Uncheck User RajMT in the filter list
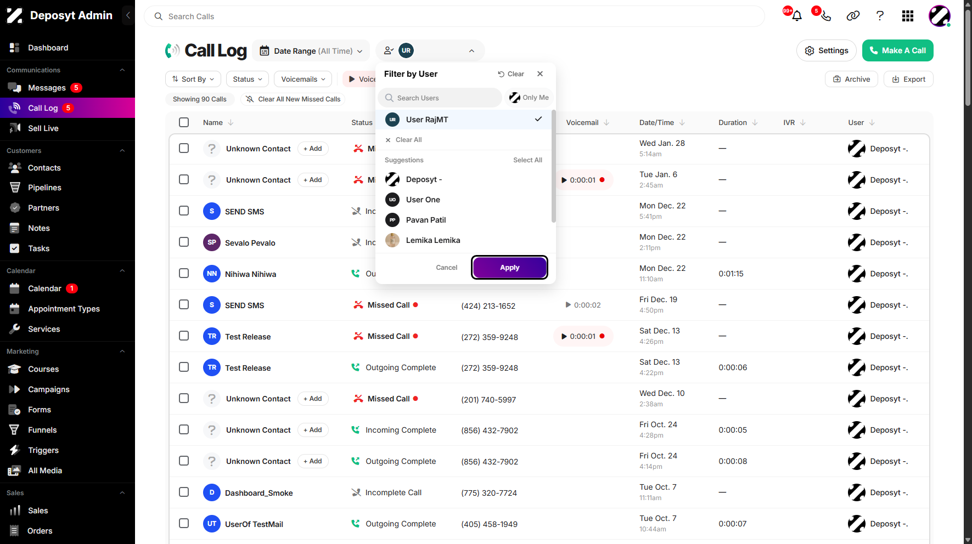Image resolution: width=972 pixels, height=544 pixels. [464, 119]
